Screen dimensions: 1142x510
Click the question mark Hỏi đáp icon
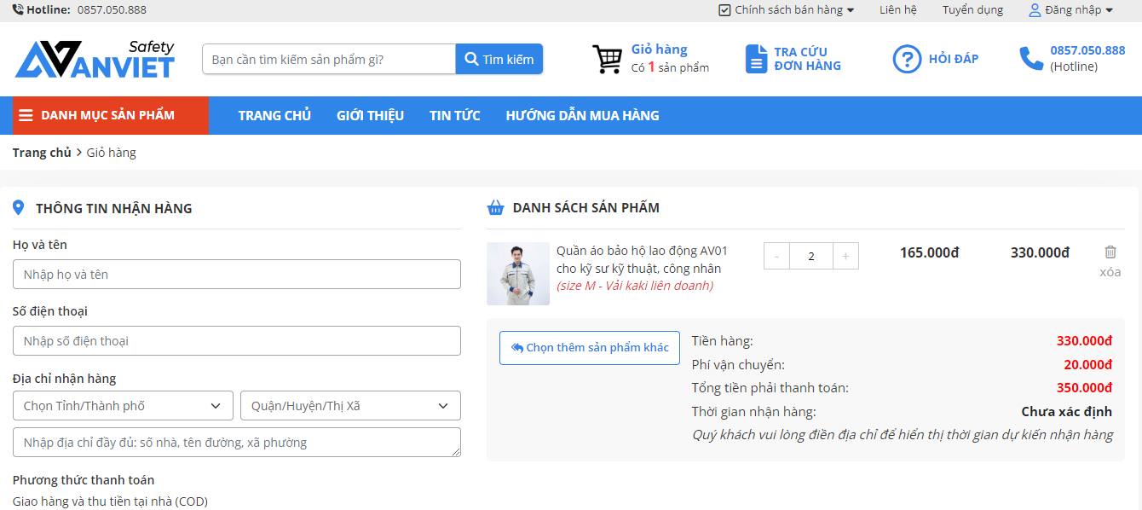click(907, 59)
